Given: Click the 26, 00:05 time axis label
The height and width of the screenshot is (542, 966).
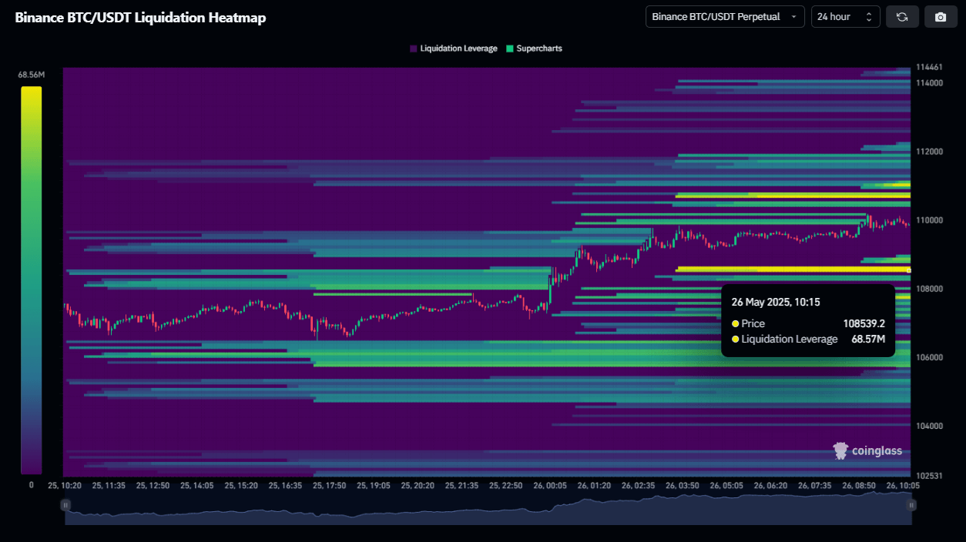Looking at the screenshot, I should point(550,486).
